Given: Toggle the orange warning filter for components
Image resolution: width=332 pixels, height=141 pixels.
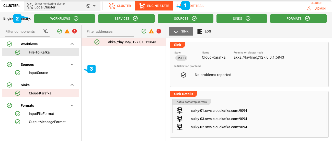Looking at the screenshot, I should pyautogui.click(x=67, y=31).
